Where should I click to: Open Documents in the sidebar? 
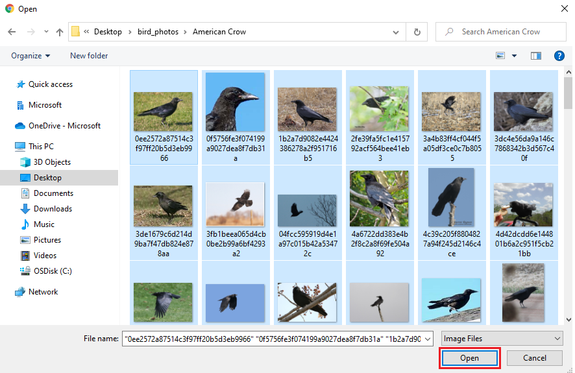coord(47,193)
